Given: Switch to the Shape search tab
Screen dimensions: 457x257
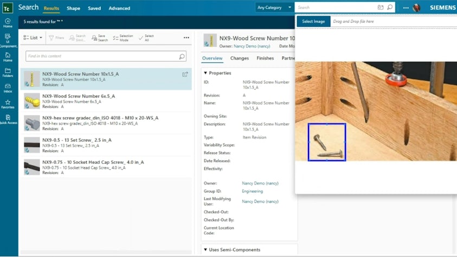Looking at the screenshot, I should coord(73,8).
